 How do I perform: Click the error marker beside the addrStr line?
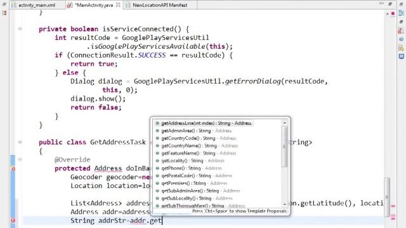point(13,220)
